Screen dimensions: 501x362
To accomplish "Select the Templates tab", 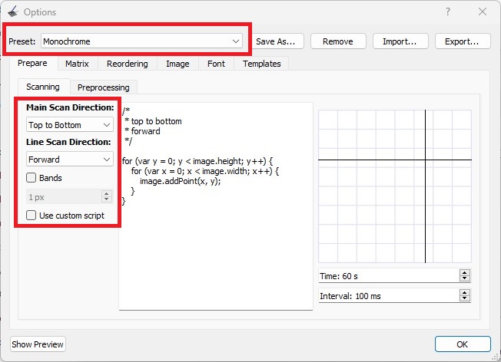I will coord(262,64).
